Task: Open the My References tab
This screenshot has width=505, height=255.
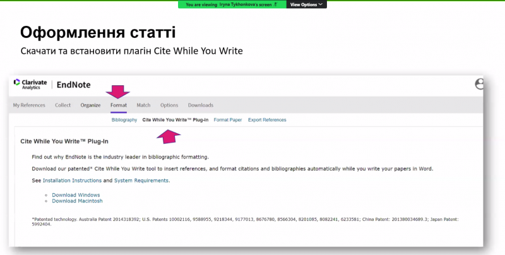Action: click(x=29, y=105)
